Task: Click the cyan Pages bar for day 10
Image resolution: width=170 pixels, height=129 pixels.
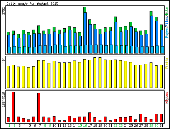Action: (x=55, y=49)
